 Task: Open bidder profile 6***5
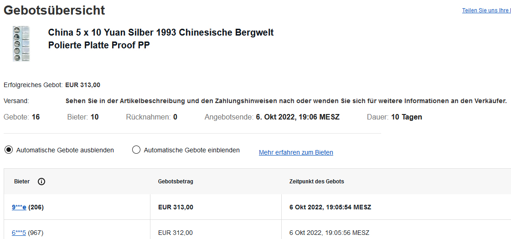click(19, 233)
